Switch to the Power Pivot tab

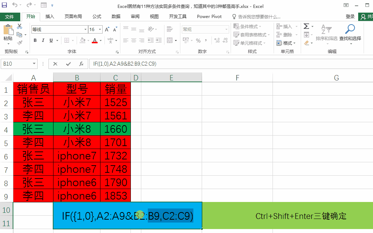tap(209, 16)
